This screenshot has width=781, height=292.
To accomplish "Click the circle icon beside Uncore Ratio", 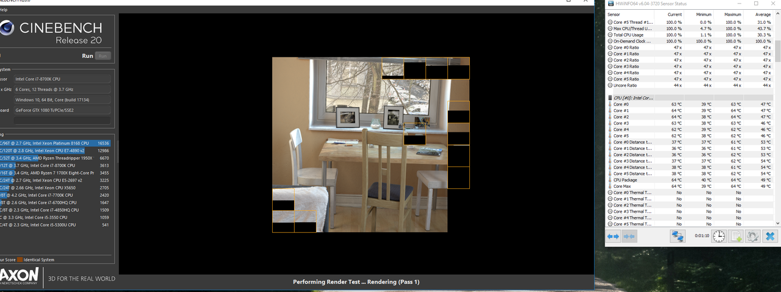I will [x=610, y=85].
